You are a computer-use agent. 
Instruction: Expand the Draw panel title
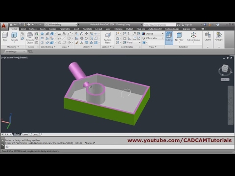coord(65,47)
